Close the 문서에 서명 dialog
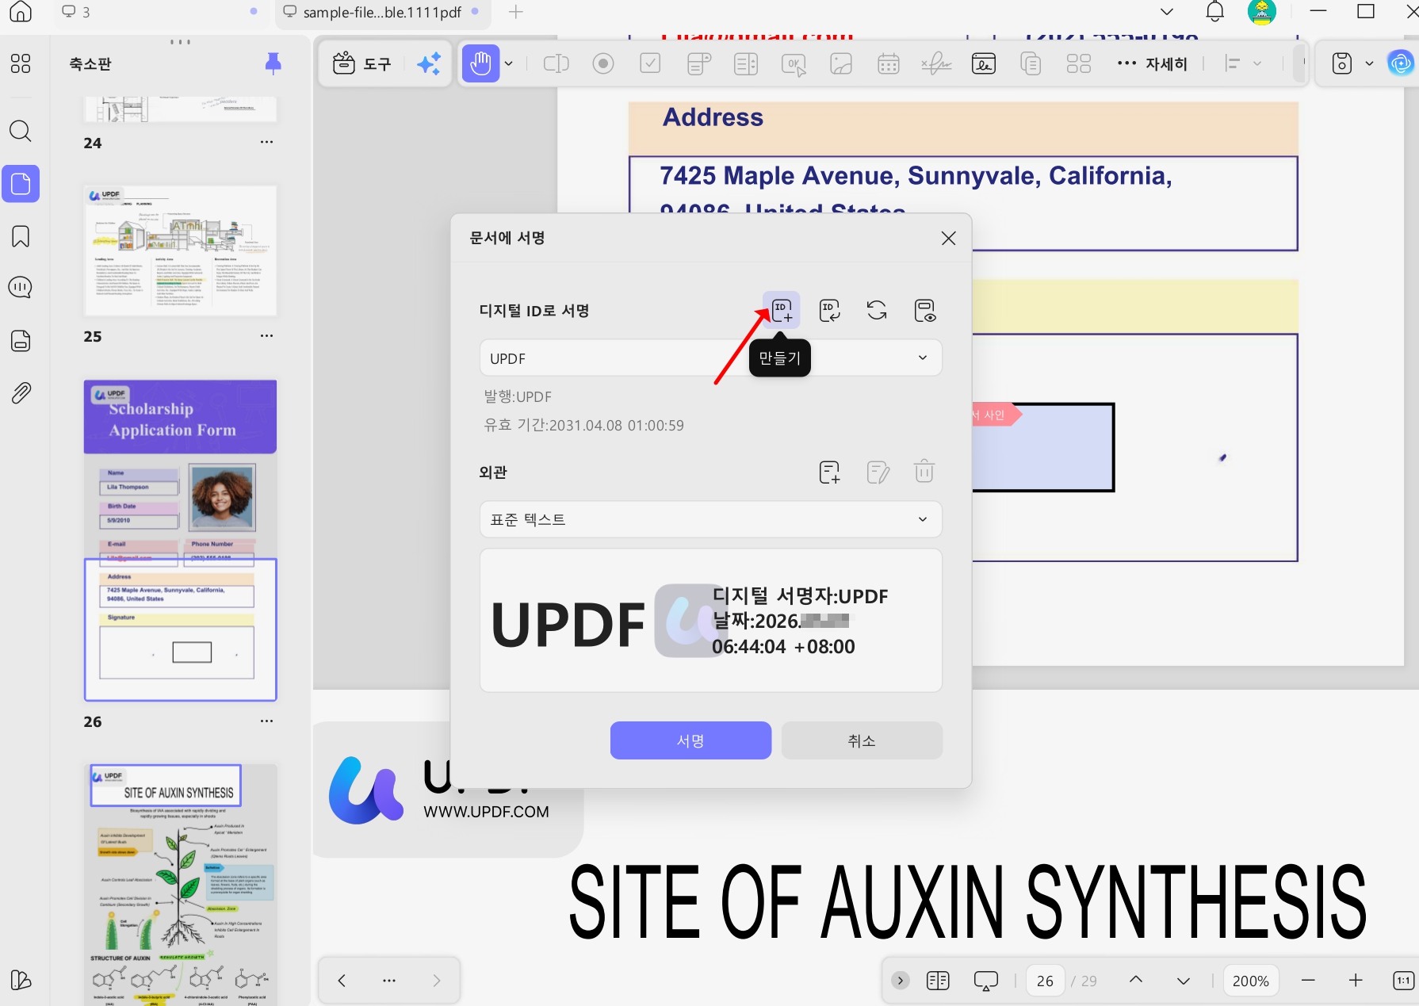This screenshot has height=1006, width=1419. tap(948, 239)
